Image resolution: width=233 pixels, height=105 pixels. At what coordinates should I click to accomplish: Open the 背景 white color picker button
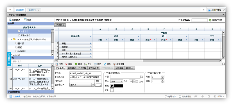[112, 90]
